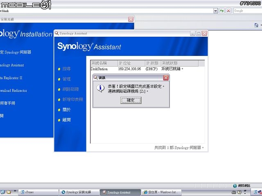Open 使用者手冊 link in installer window
The height and width of the screenshot is (196, 262).
tap(7, 103)
